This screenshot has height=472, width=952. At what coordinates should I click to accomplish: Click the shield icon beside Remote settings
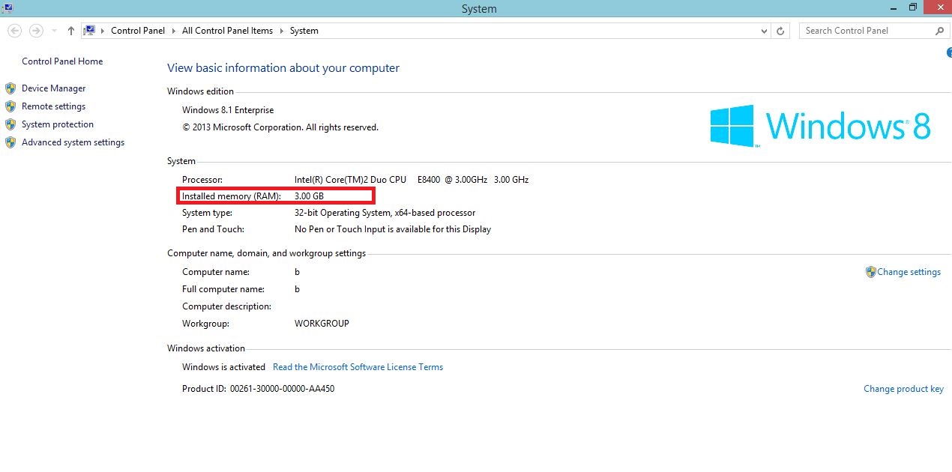[x=10, y=106]
